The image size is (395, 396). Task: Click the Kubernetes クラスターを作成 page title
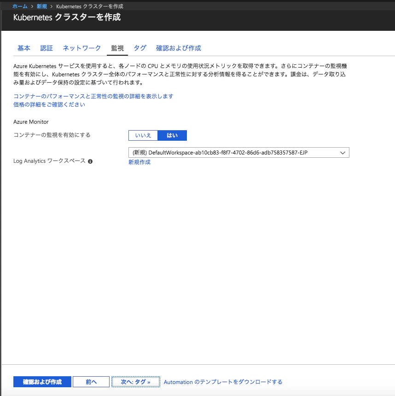67,17
